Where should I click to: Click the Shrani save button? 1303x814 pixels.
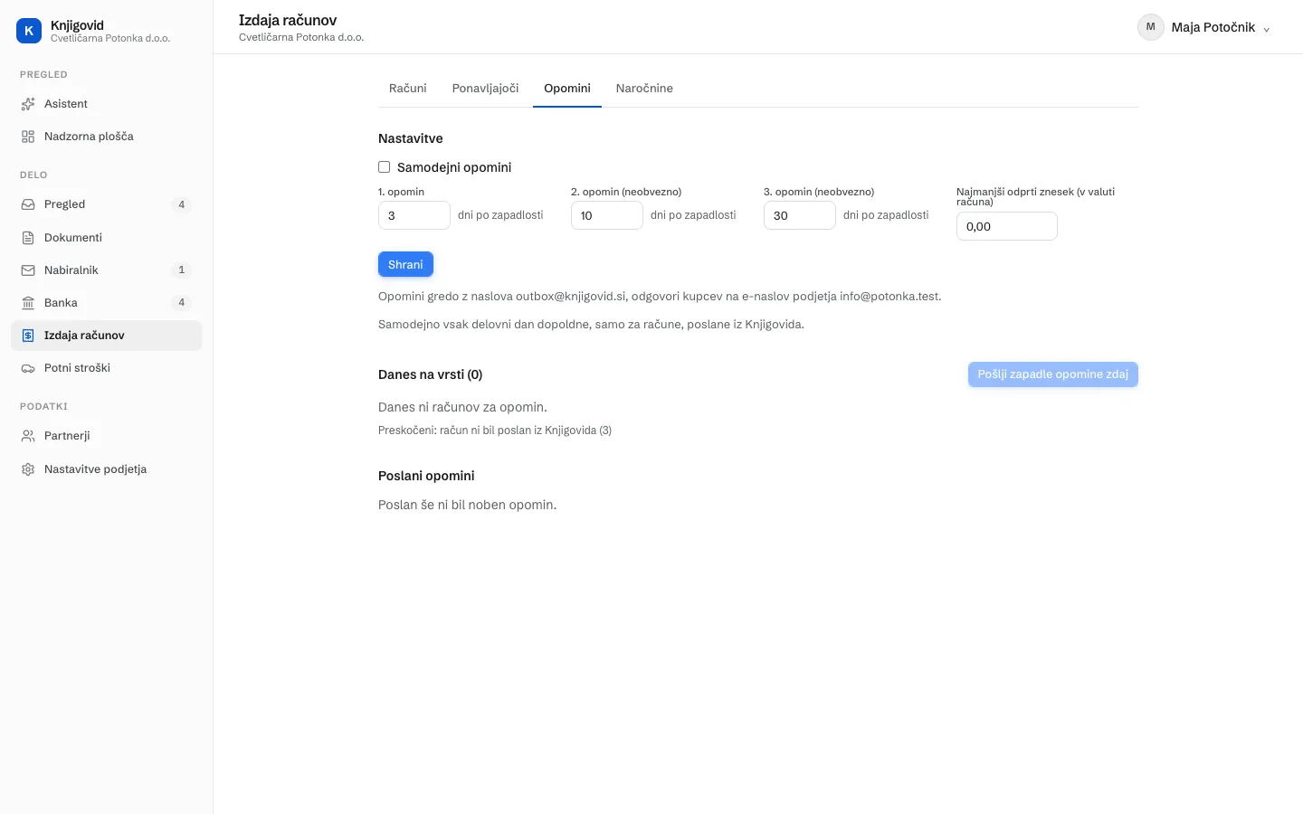[405, 264]
